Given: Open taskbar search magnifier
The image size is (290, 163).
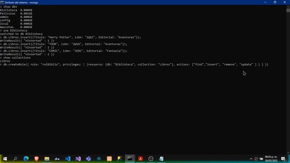Looking at the screenshot, I should (x=15, y=158).
